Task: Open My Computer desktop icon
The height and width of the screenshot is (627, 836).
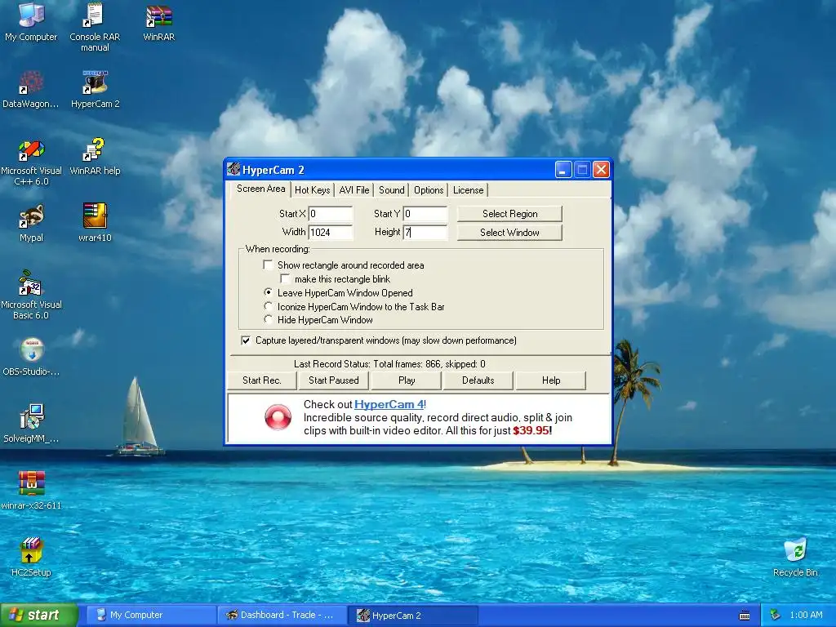Action: tap(31, 21)
